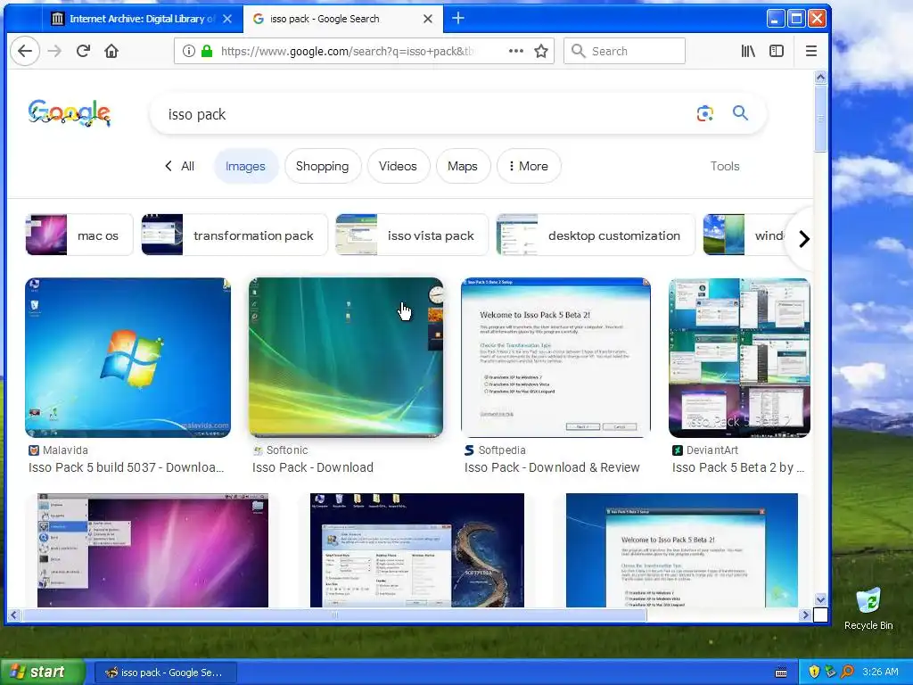Click the green padlock security icon
Viewport: 913px width, 685px height.
(207, 51)
